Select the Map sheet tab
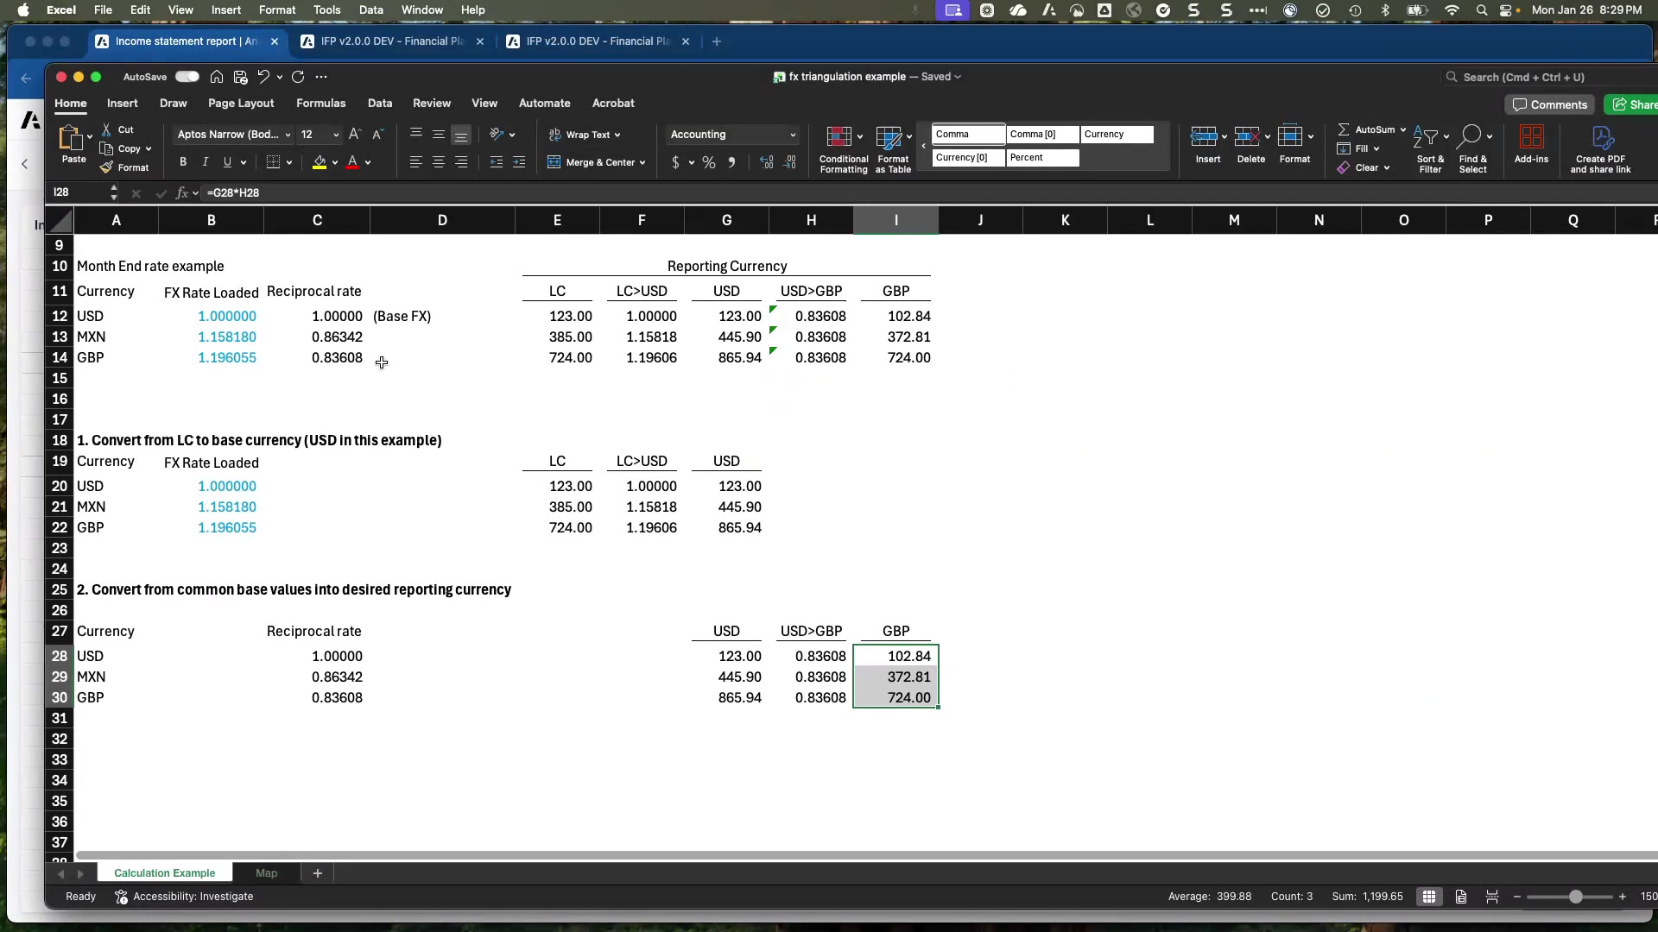 (266, 872)
